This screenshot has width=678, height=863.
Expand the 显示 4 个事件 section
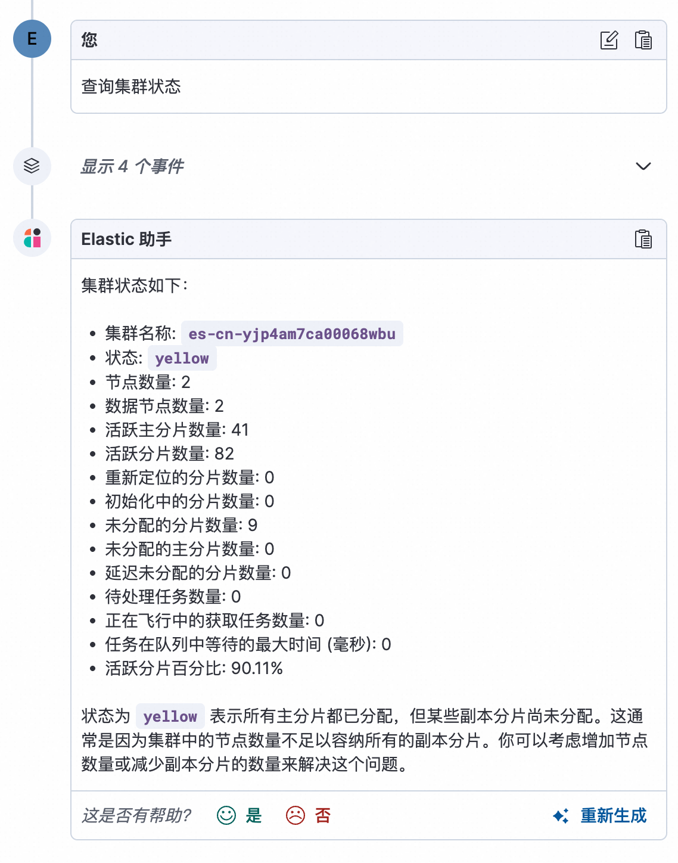132,166
